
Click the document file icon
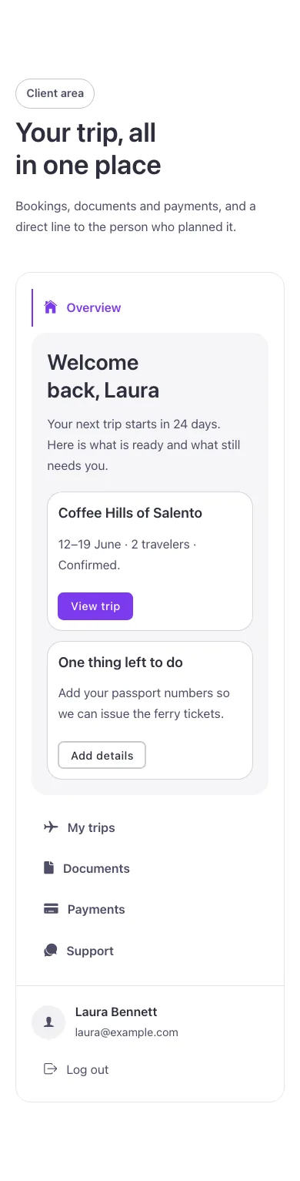pos(49,868)
